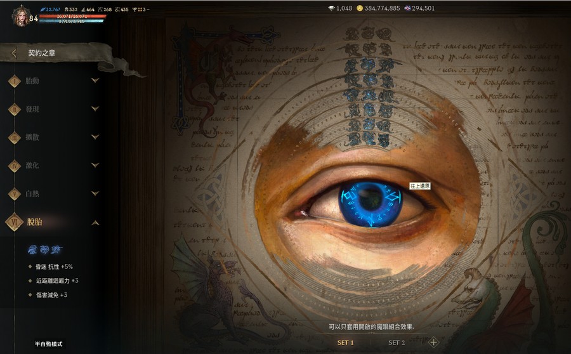Toggle the 半自動模式 button

48,344
